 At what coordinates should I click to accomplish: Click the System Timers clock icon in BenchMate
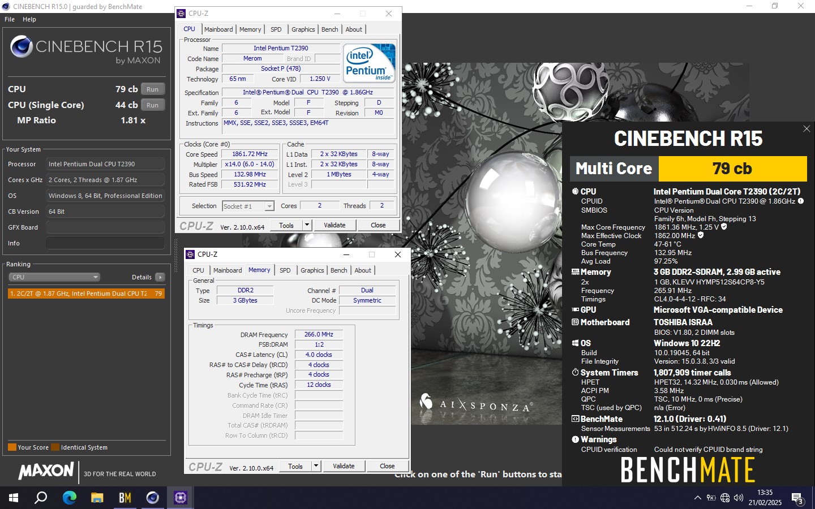point(575,373)
